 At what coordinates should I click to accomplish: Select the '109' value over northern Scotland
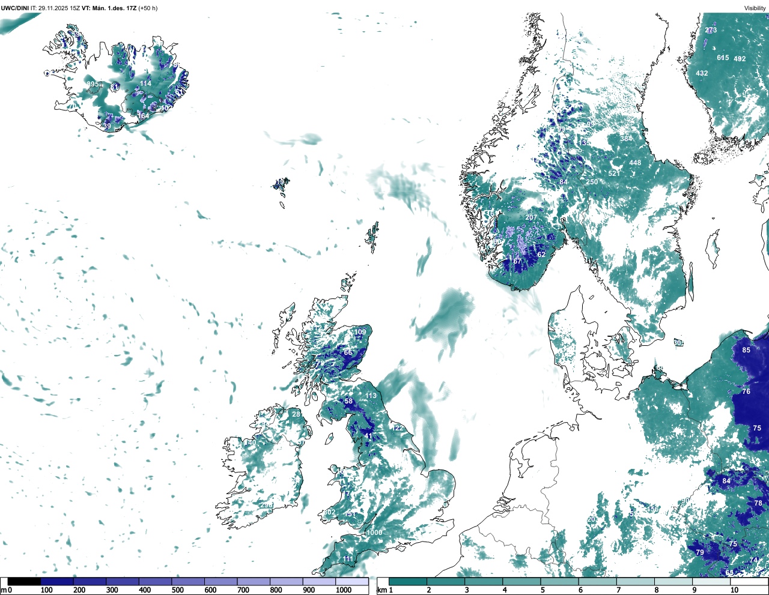[360, 332]
